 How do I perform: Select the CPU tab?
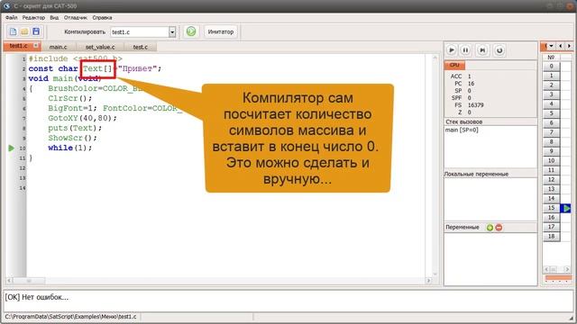(454, 65)
